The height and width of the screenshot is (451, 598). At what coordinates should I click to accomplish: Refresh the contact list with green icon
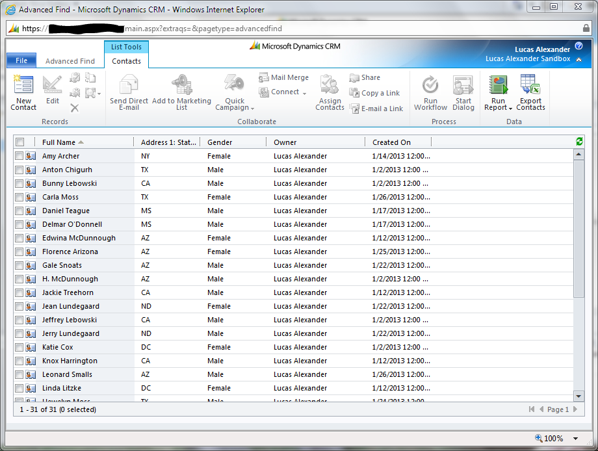tap(579, 142)
